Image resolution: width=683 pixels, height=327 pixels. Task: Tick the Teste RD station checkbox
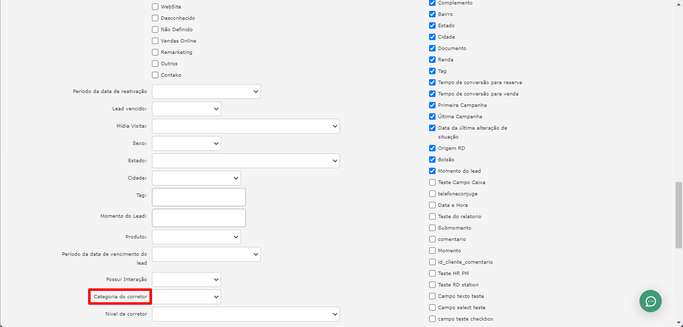coord(433,285)
